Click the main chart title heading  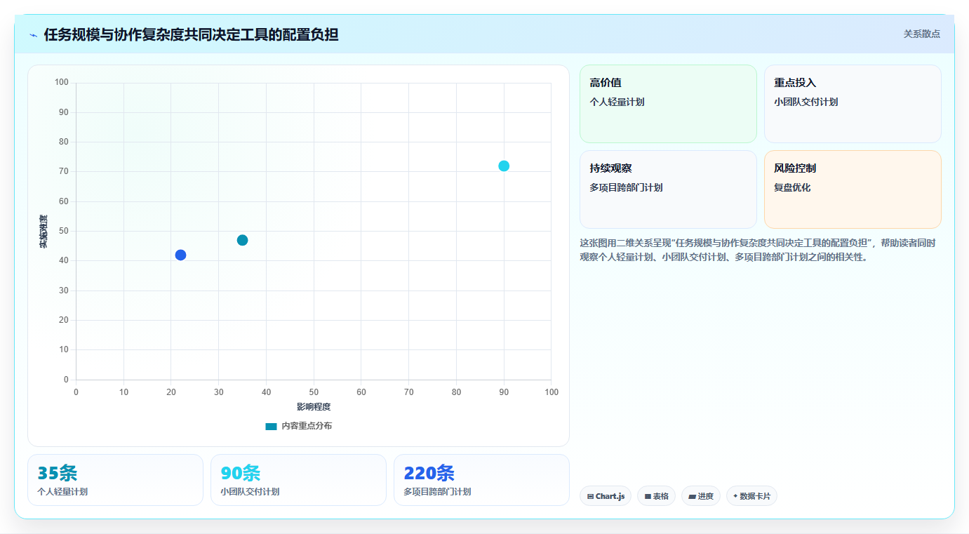pos(191,34)
